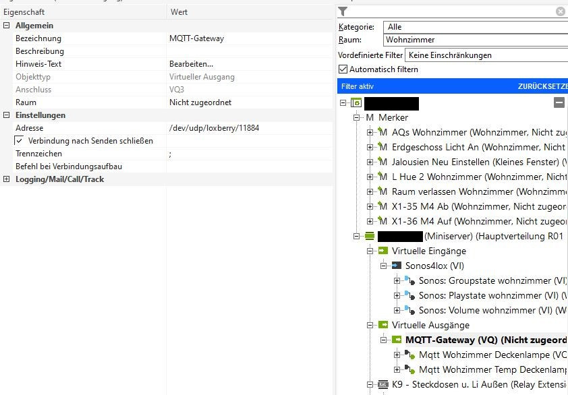Reset the active filter via ZURÜCKSETZEN
The image size is (568, 395).
coord(542,86)
